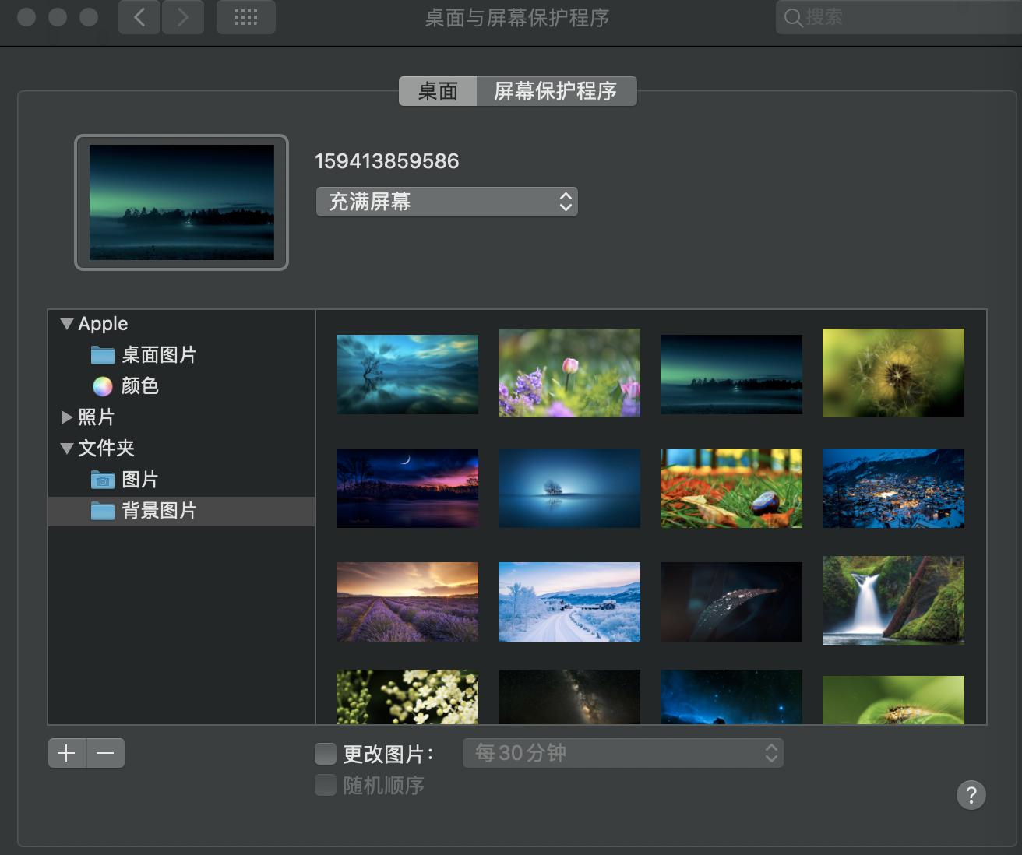Open the 背景图片 folder icon
This screenshot has height=855, width=1022.
pyautogui.click(x=103, y=512)
